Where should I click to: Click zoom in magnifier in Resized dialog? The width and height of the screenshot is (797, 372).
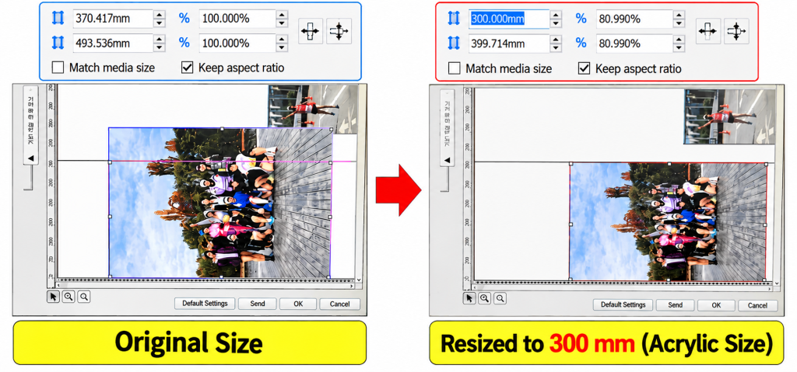(485, 298)
